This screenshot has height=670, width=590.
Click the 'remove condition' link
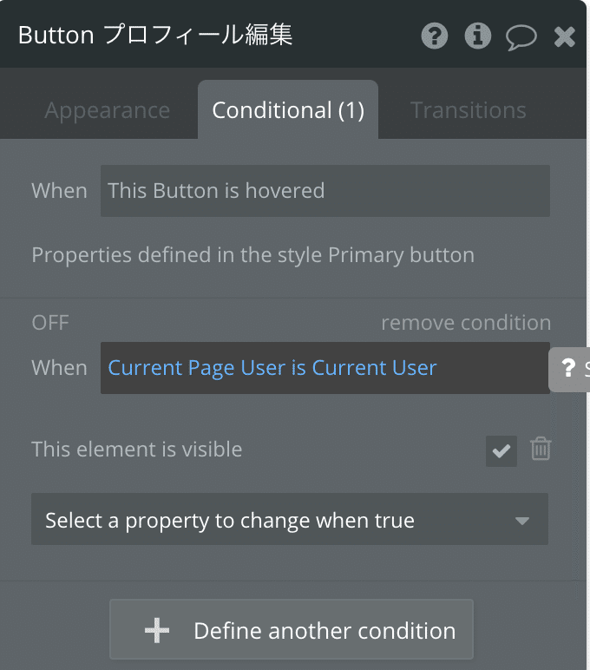[466, 323]
